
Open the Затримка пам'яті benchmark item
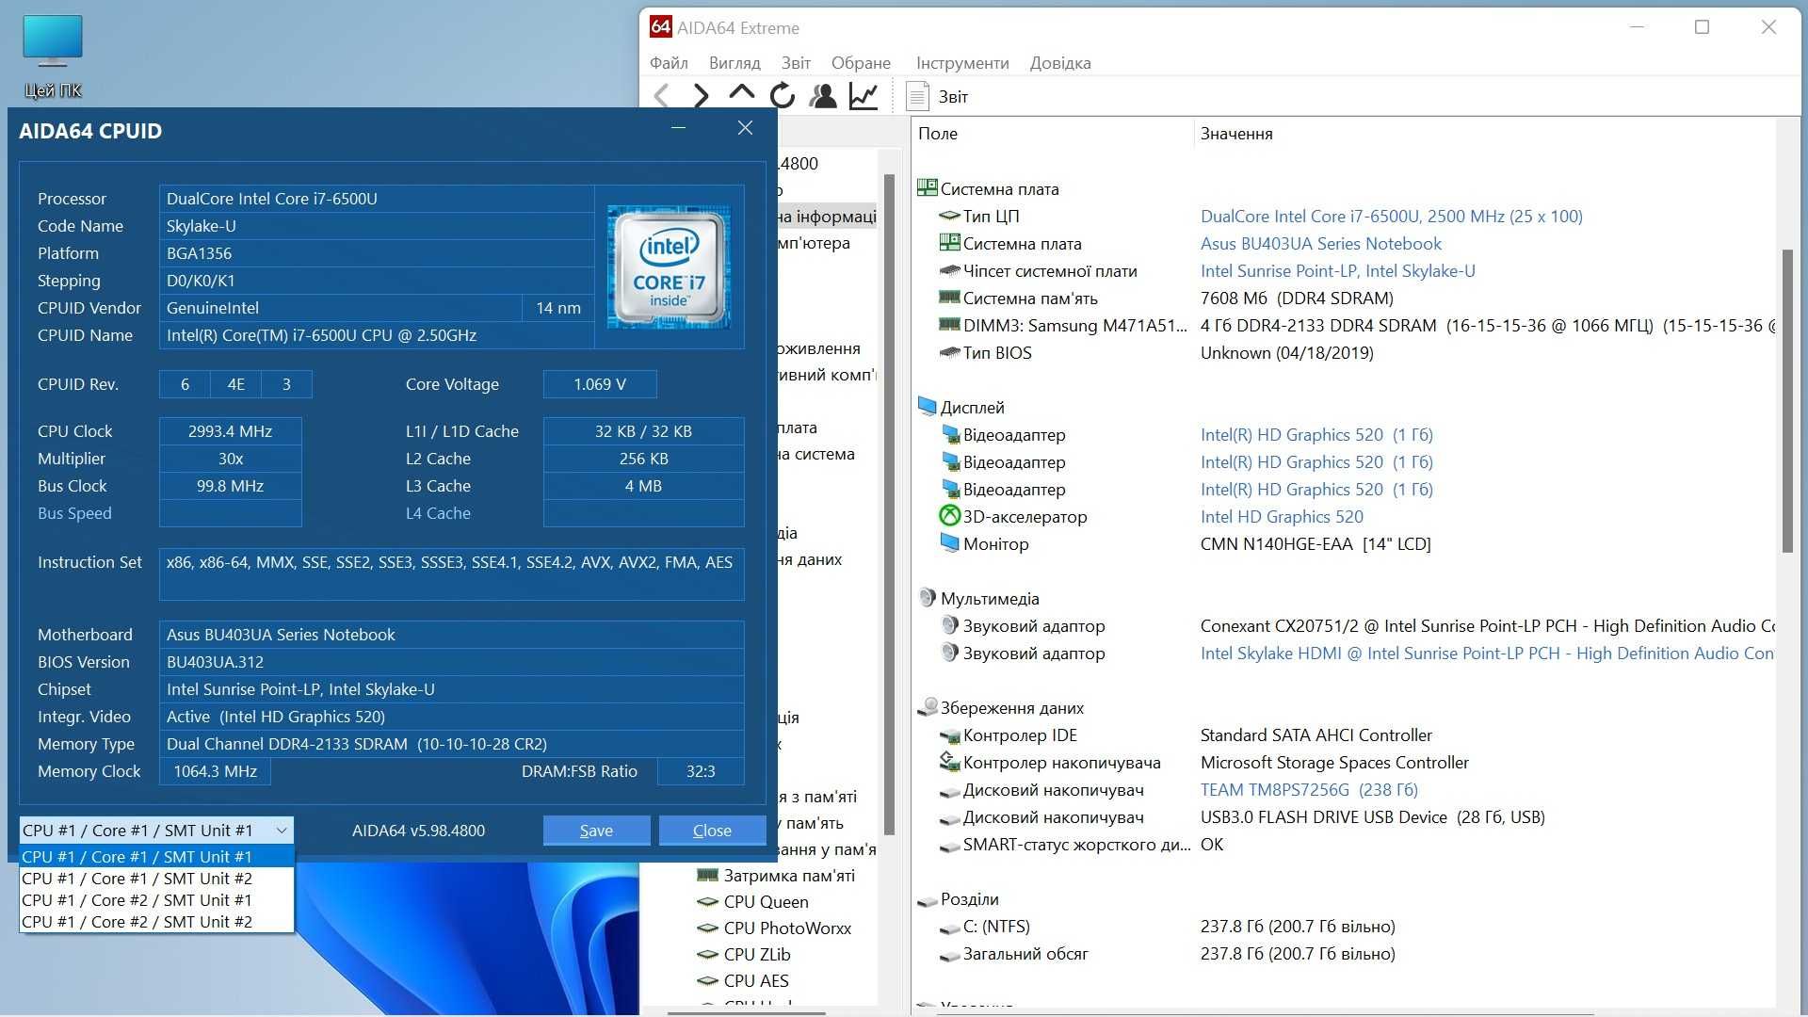775,875
